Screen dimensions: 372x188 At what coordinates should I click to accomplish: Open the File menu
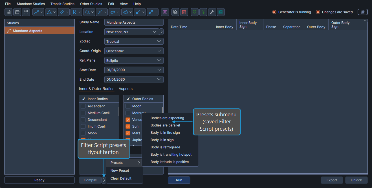click(8, 4)
